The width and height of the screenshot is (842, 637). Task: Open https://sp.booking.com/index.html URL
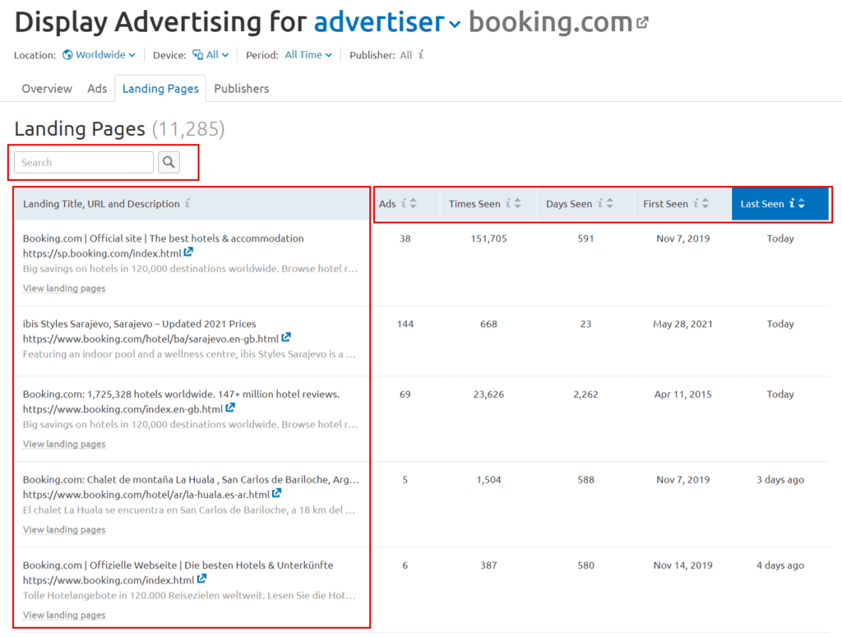pyautogui.click(x=102, y=253)
